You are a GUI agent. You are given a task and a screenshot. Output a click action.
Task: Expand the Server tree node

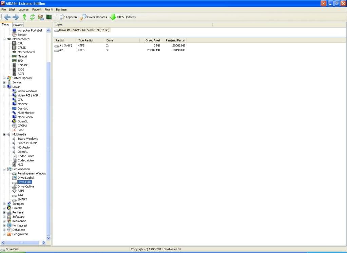point(4,82)
